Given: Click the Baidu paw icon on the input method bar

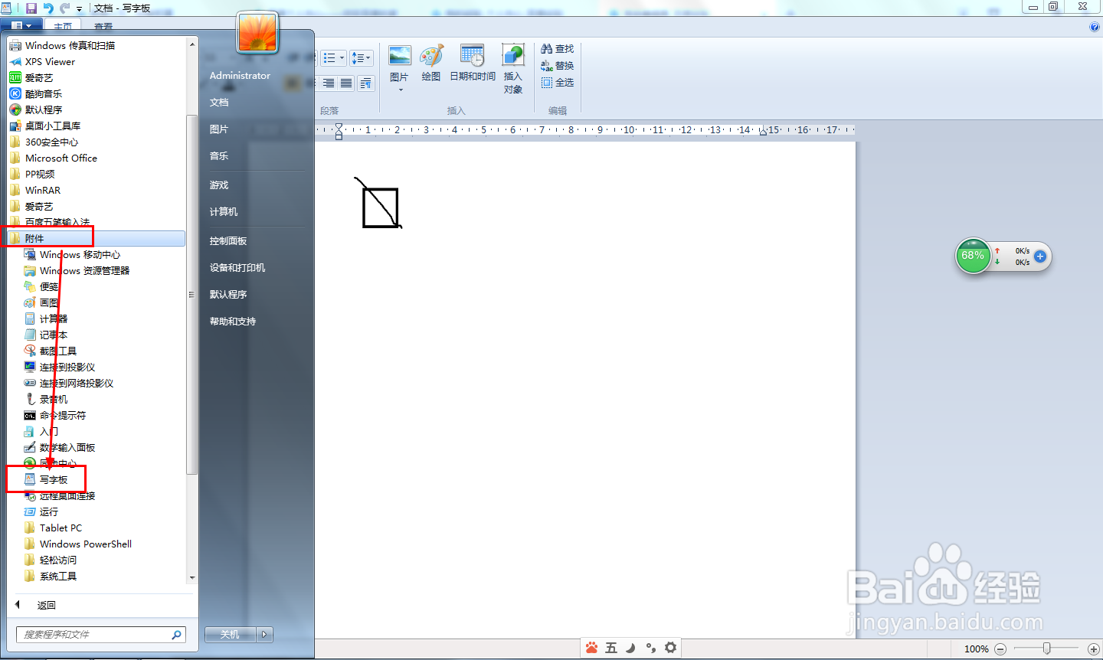Looking at the screenshot, I should click(x=591, y=648).
